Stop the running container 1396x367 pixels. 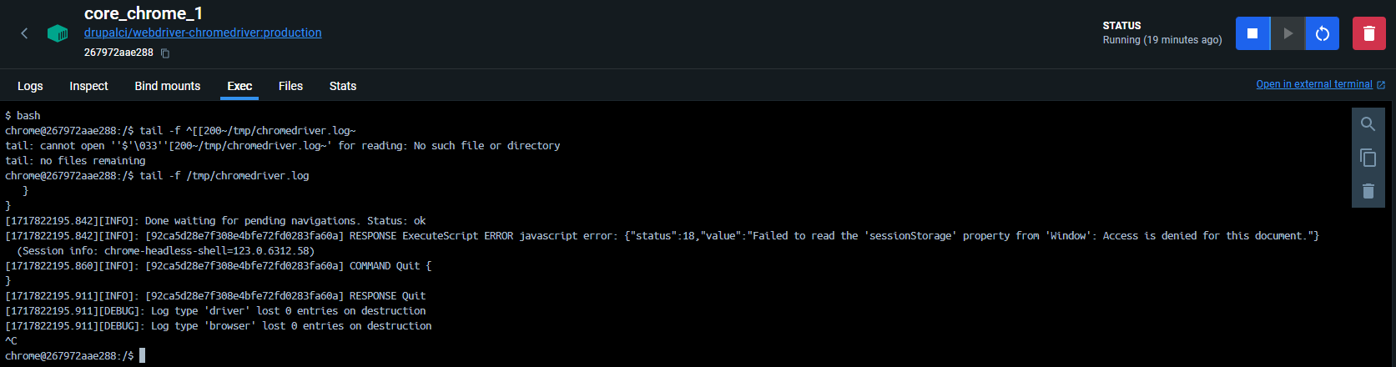click(1252, 33)
